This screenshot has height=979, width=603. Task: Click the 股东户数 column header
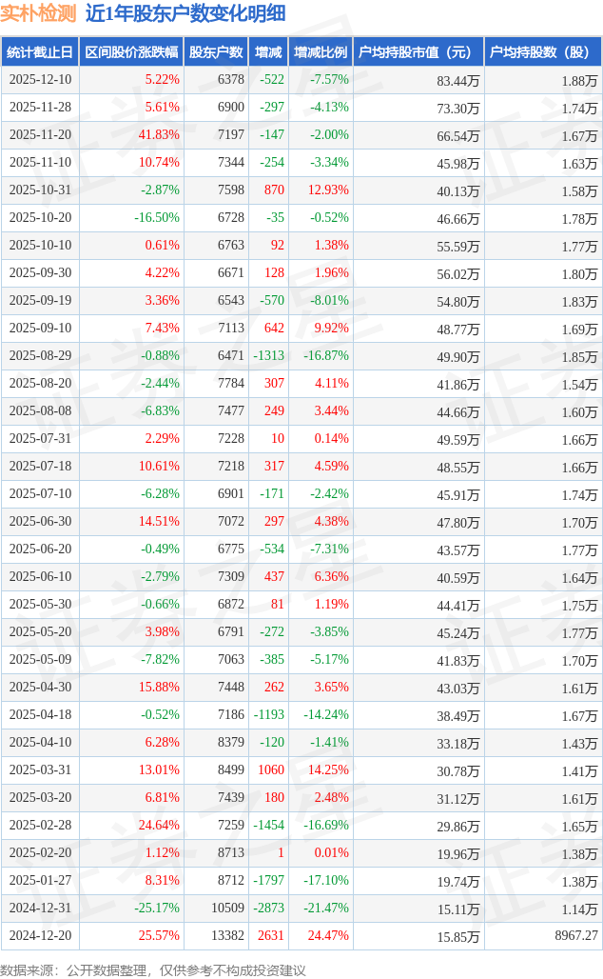click(x=216, y=52)
